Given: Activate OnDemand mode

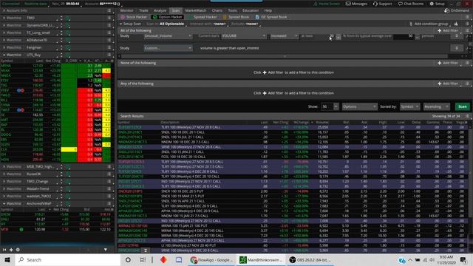Looking at the screenshot, I should pos(457,10).
